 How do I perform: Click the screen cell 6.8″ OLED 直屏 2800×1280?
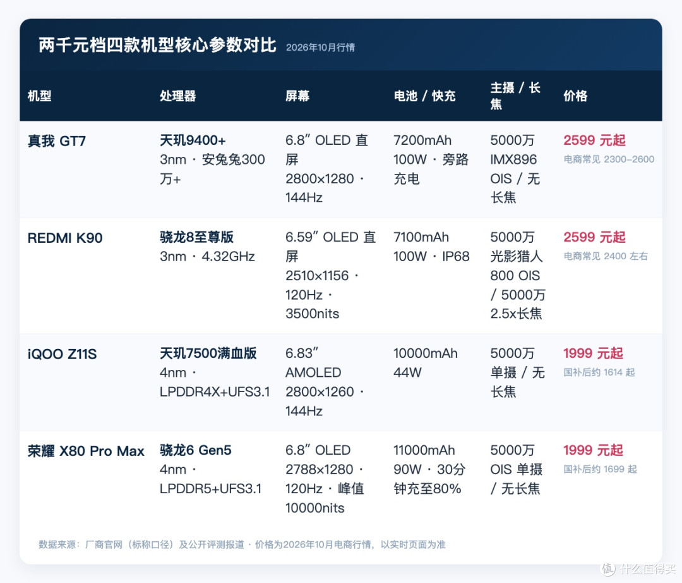[326, 169]
